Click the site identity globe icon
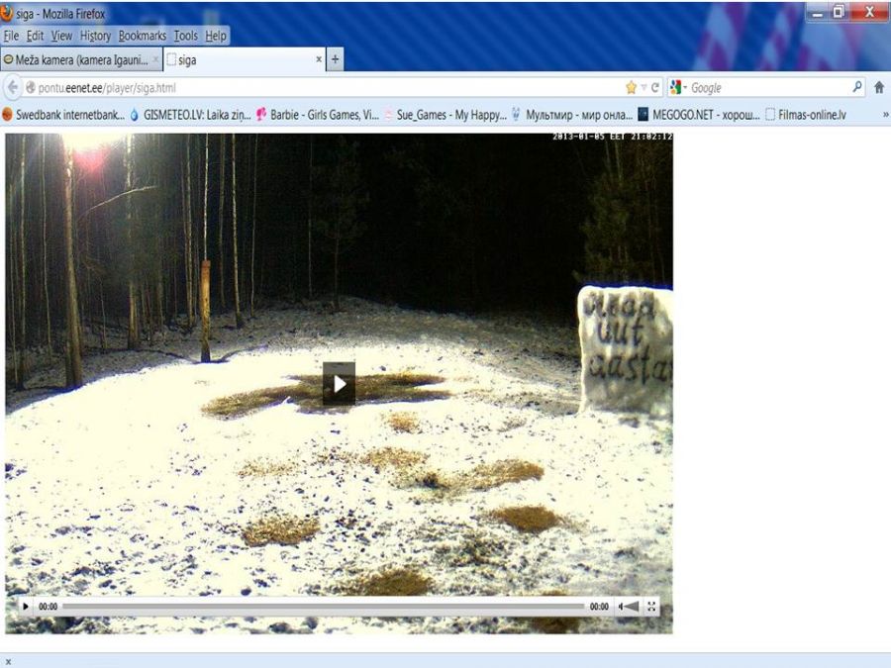Image resolution: width=891 pixels, height=668 pixels. (x=31, y=87)
